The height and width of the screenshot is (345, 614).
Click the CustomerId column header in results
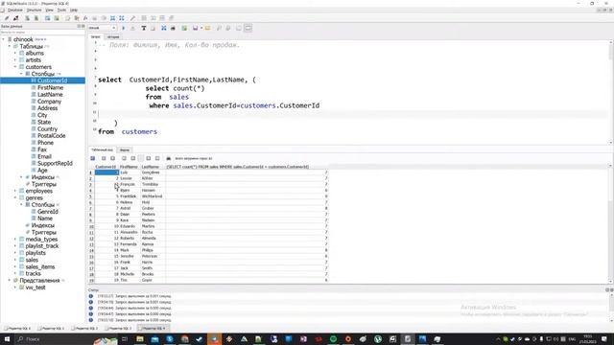(x=106, y=167)
